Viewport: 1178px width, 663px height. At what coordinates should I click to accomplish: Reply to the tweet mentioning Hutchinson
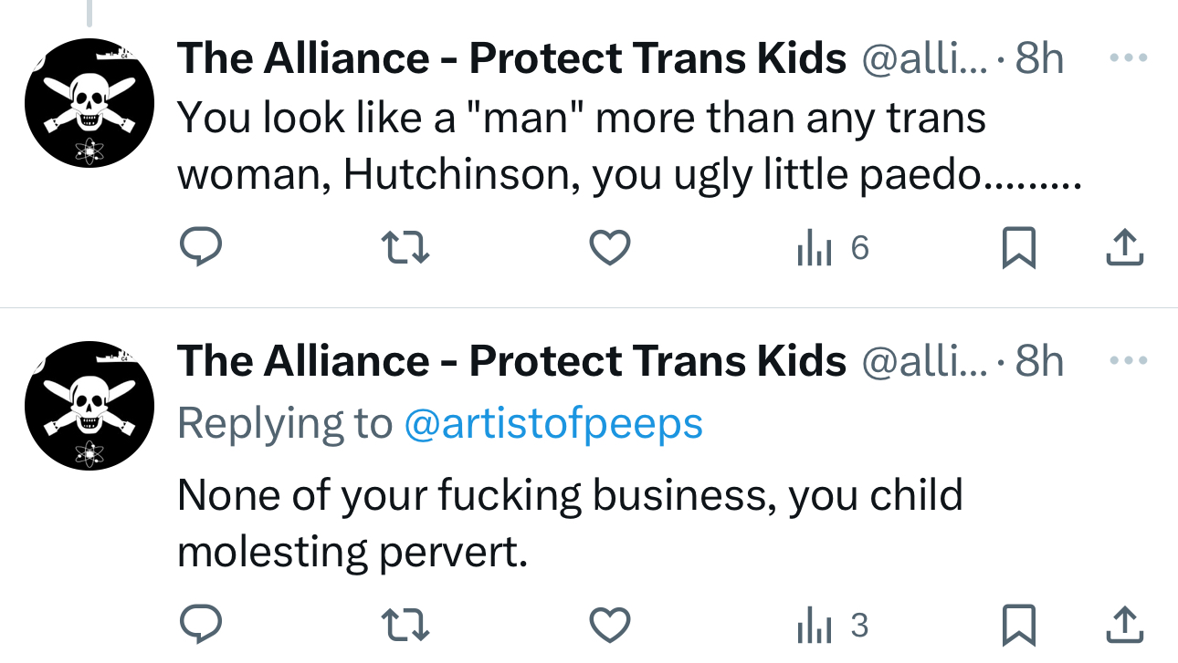[x=199, y=247]
